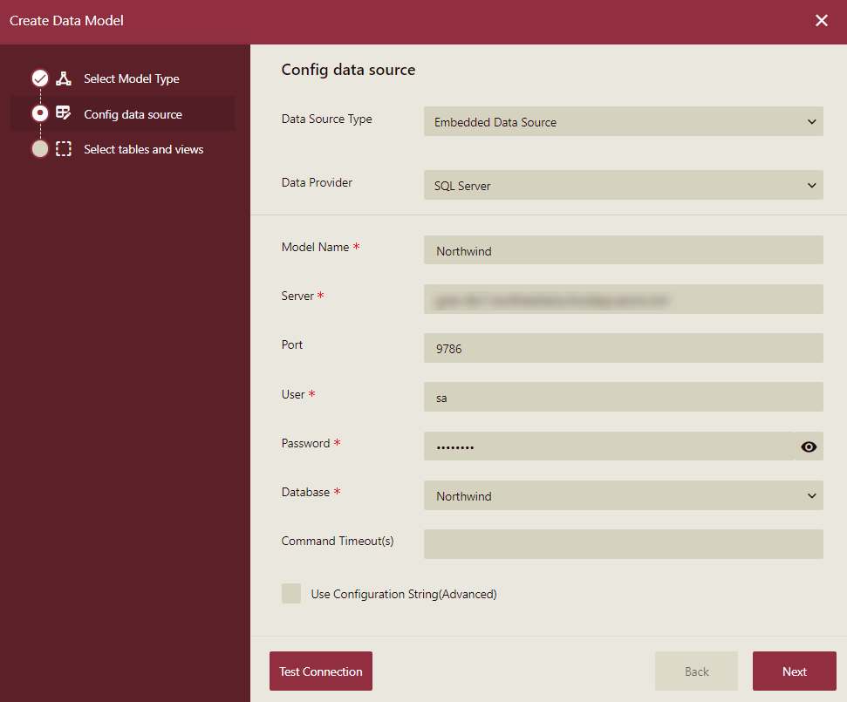Proceed using the Next button
The height and width of the screenshot is (702, 847).
tap(794, 671)
